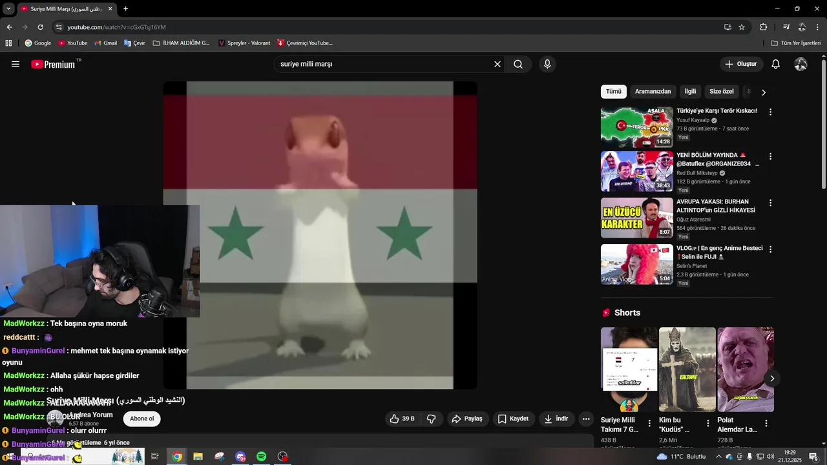Open YouTube bookmark in bar
The width and height of the screenshot is (827, 465).
pyautogui.click(x=72, y=43)
